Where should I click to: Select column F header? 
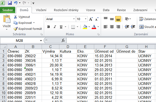(x=105, y=47)
